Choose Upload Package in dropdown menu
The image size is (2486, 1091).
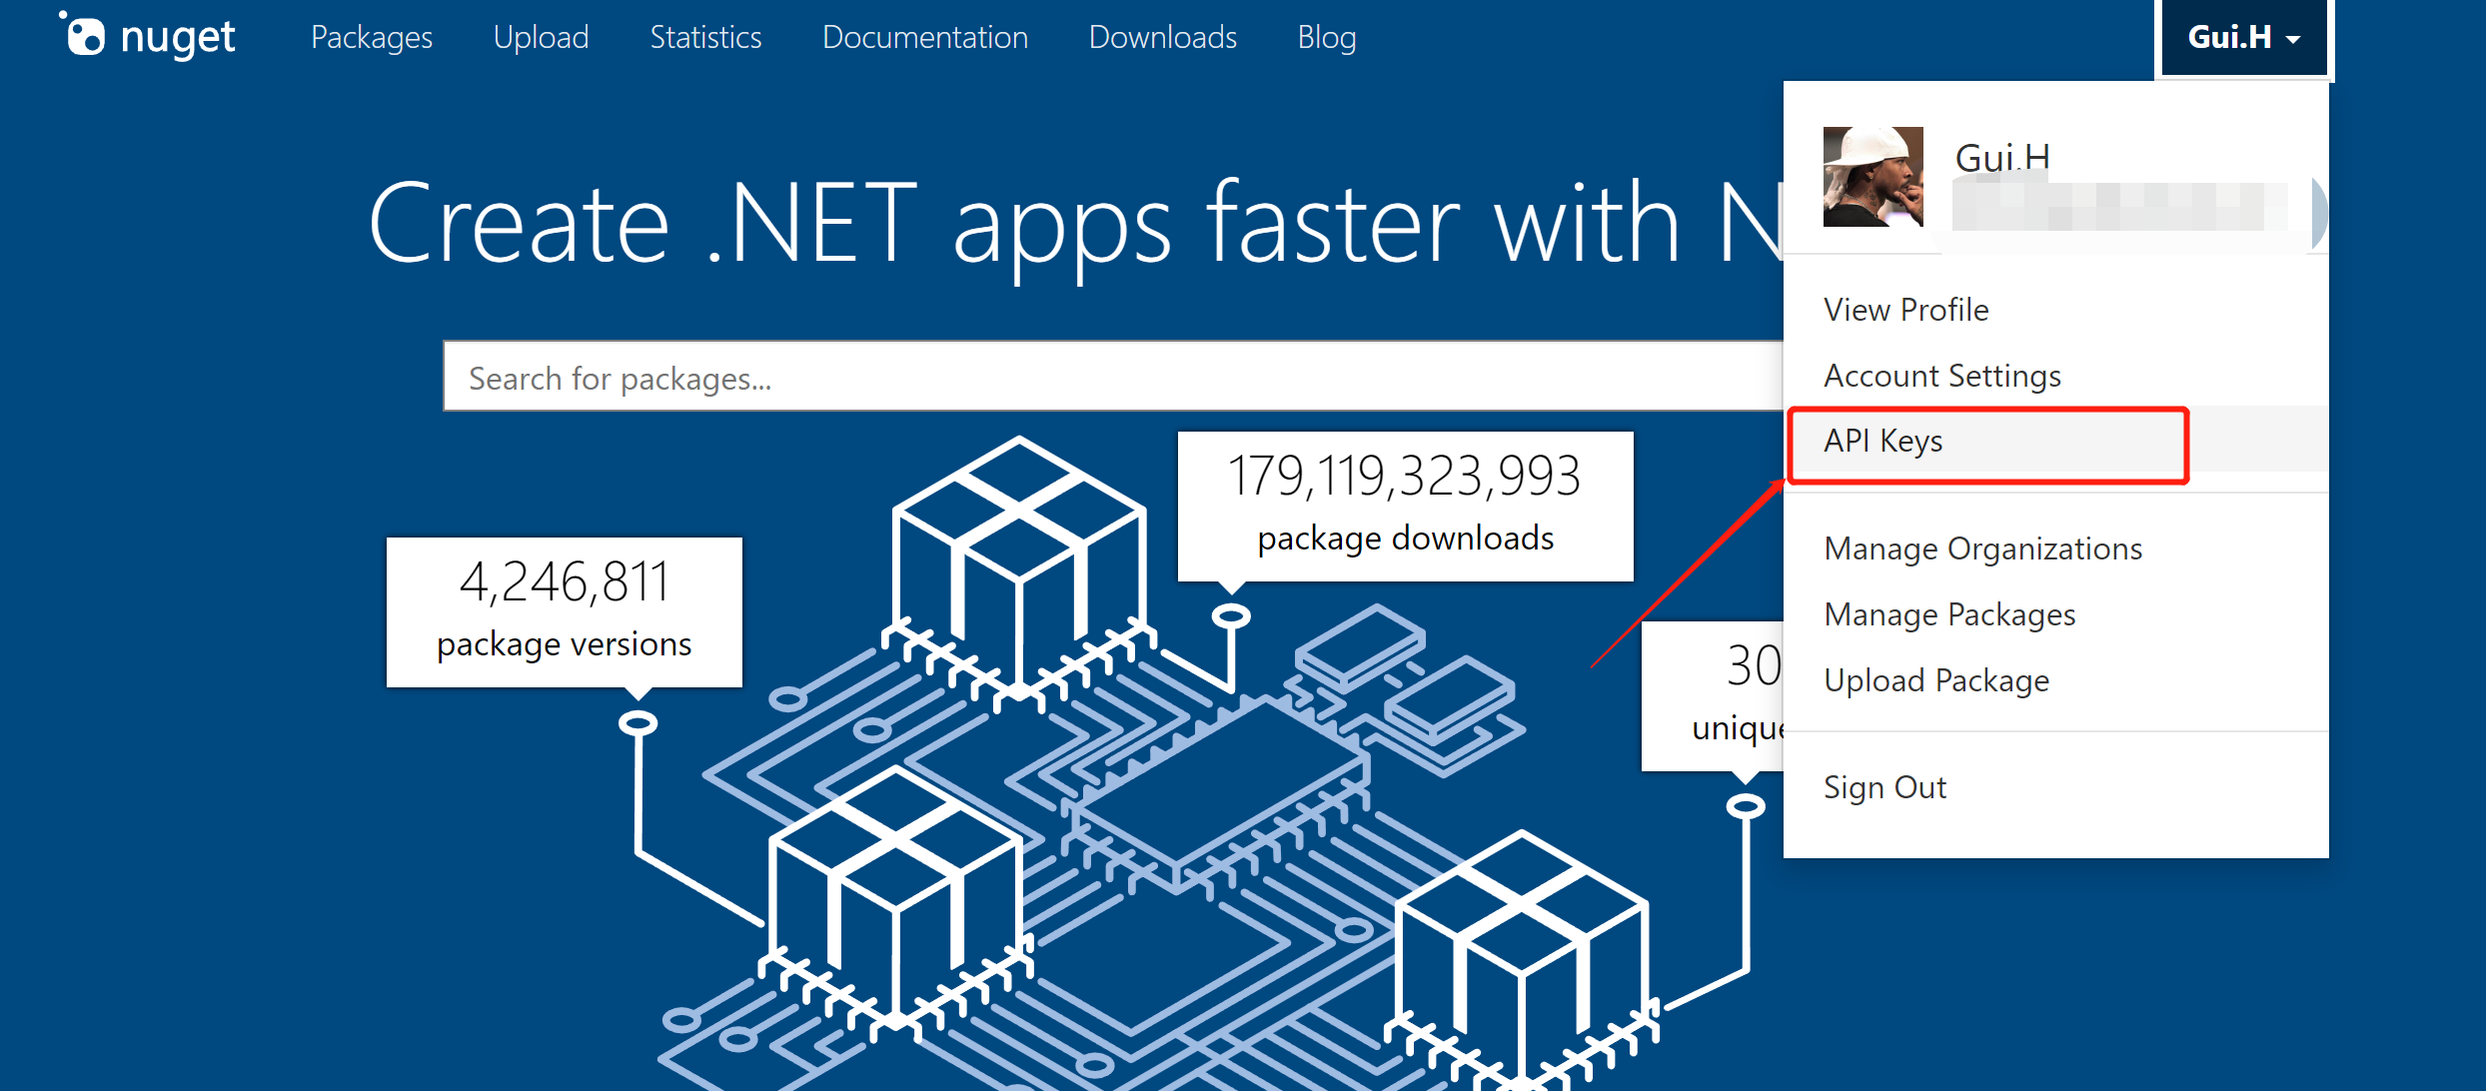[x=1936, y=680]
